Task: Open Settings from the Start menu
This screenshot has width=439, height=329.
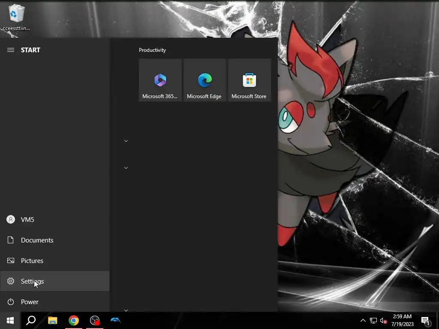Action: 54,281
